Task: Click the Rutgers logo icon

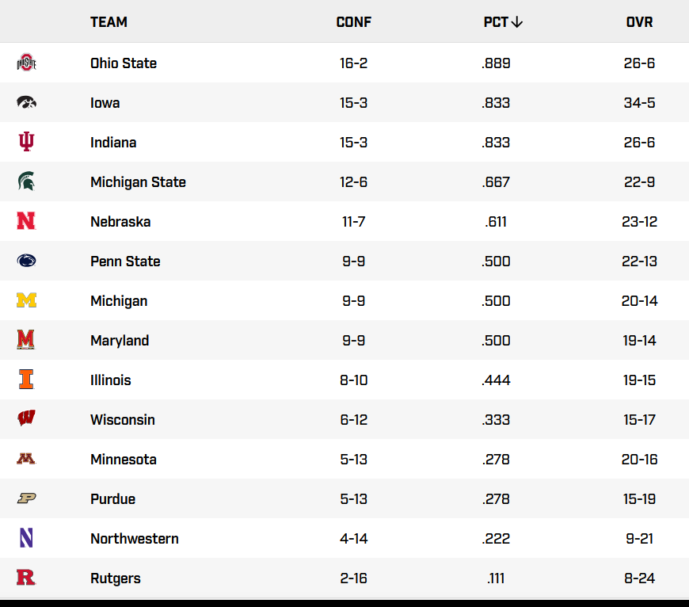Action: pos(27,578)
